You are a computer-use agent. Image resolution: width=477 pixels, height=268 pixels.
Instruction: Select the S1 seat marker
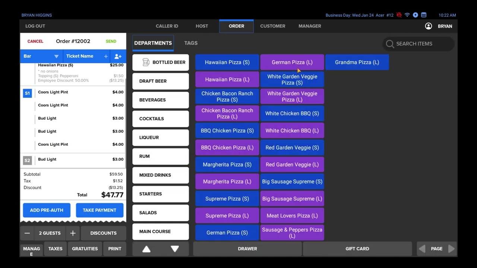(x=27, y=93)
